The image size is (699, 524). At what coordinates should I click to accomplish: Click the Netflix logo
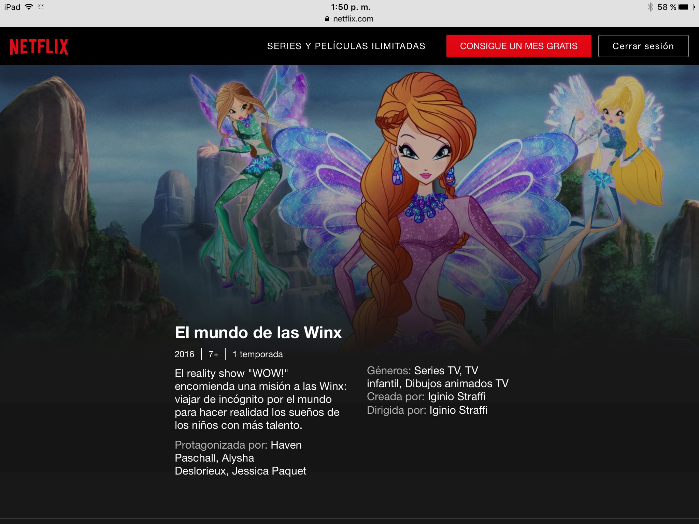click(x=39, y=46)
